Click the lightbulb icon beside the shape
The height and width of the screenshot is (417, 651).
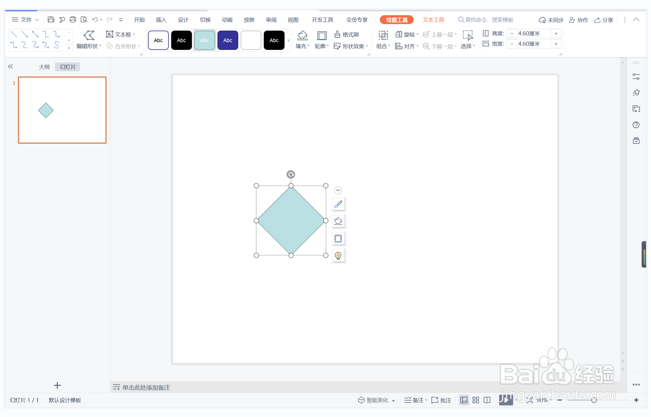coord(338,255)
